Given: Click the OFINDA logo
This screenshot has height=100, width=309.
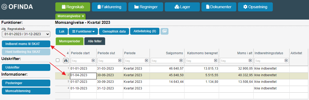Looking at the screenshot, I should pyautogui.click(x=17, y=7).
